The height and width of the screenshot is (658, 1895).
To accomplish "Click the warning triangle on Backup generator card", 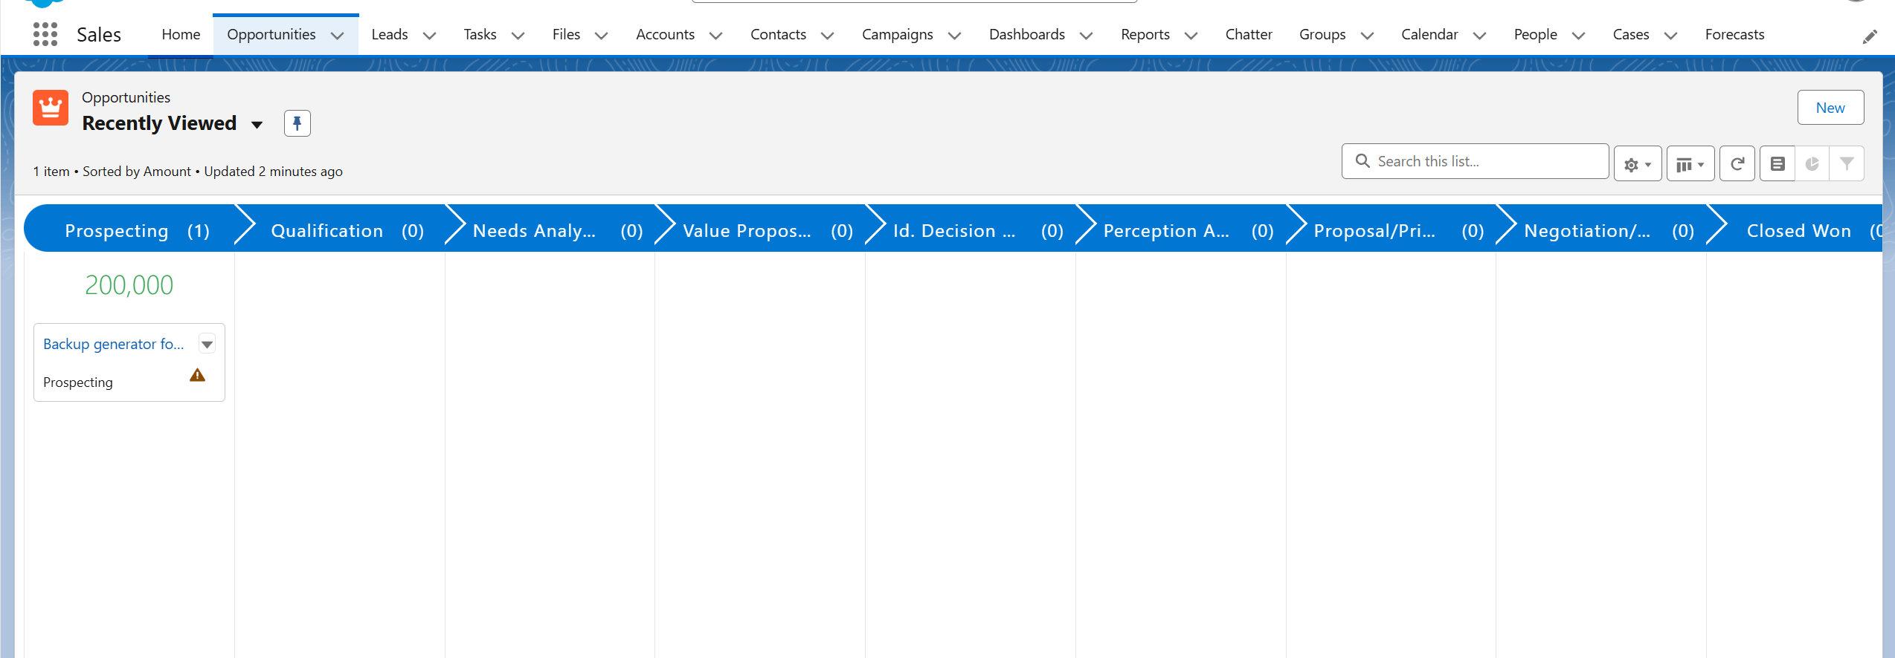I will click(197, 375).
